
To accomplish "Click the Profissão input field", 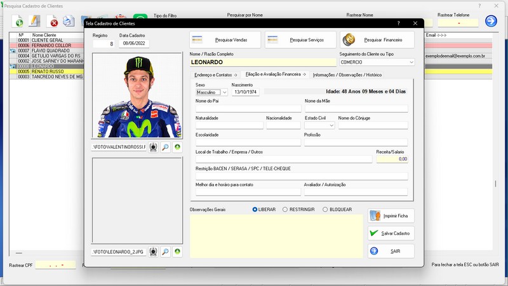I will pos(356,143).
